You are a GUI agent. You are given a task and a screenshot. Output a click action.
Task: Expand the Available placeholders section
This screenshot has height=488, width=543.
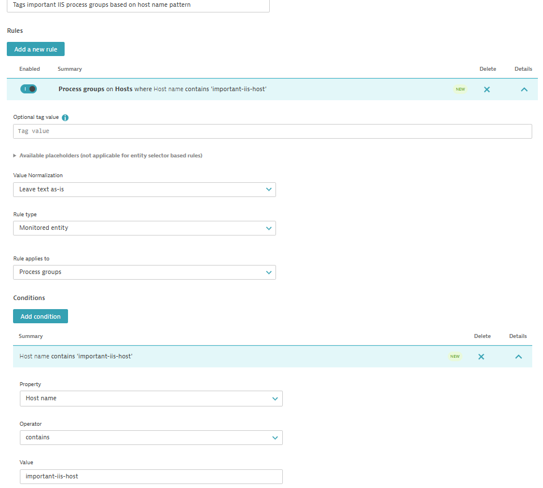108,156
